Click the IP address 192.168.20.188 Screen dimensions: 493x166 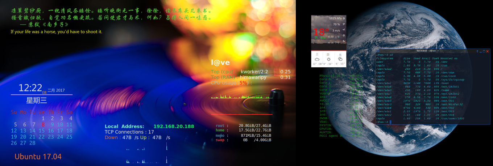(174, 127)
